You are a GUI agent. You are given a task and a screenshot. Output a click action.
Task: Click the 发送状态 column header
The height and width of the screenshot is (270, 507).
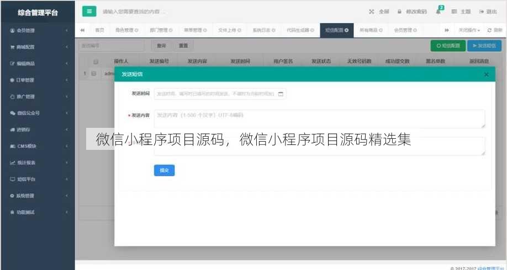coord(321,61)
